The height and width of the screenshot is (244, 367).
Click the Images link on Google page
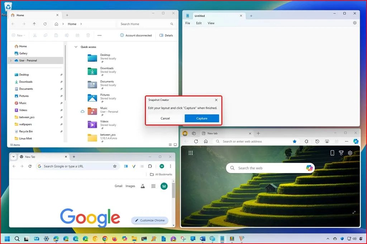[130, 186]
